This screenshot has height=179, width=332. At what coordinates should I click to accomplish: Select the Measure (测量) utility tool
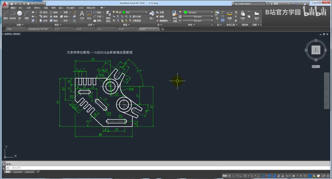pyautogui.click(x=230, y=15)
